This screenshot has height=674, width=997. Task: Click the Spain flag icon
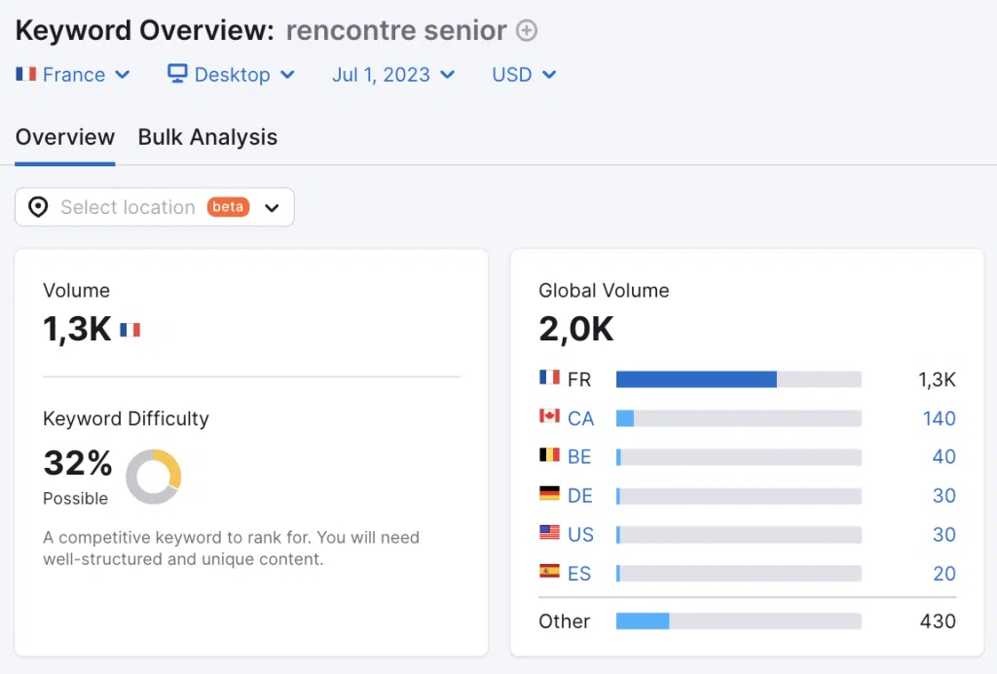click(x=549, y=571)
